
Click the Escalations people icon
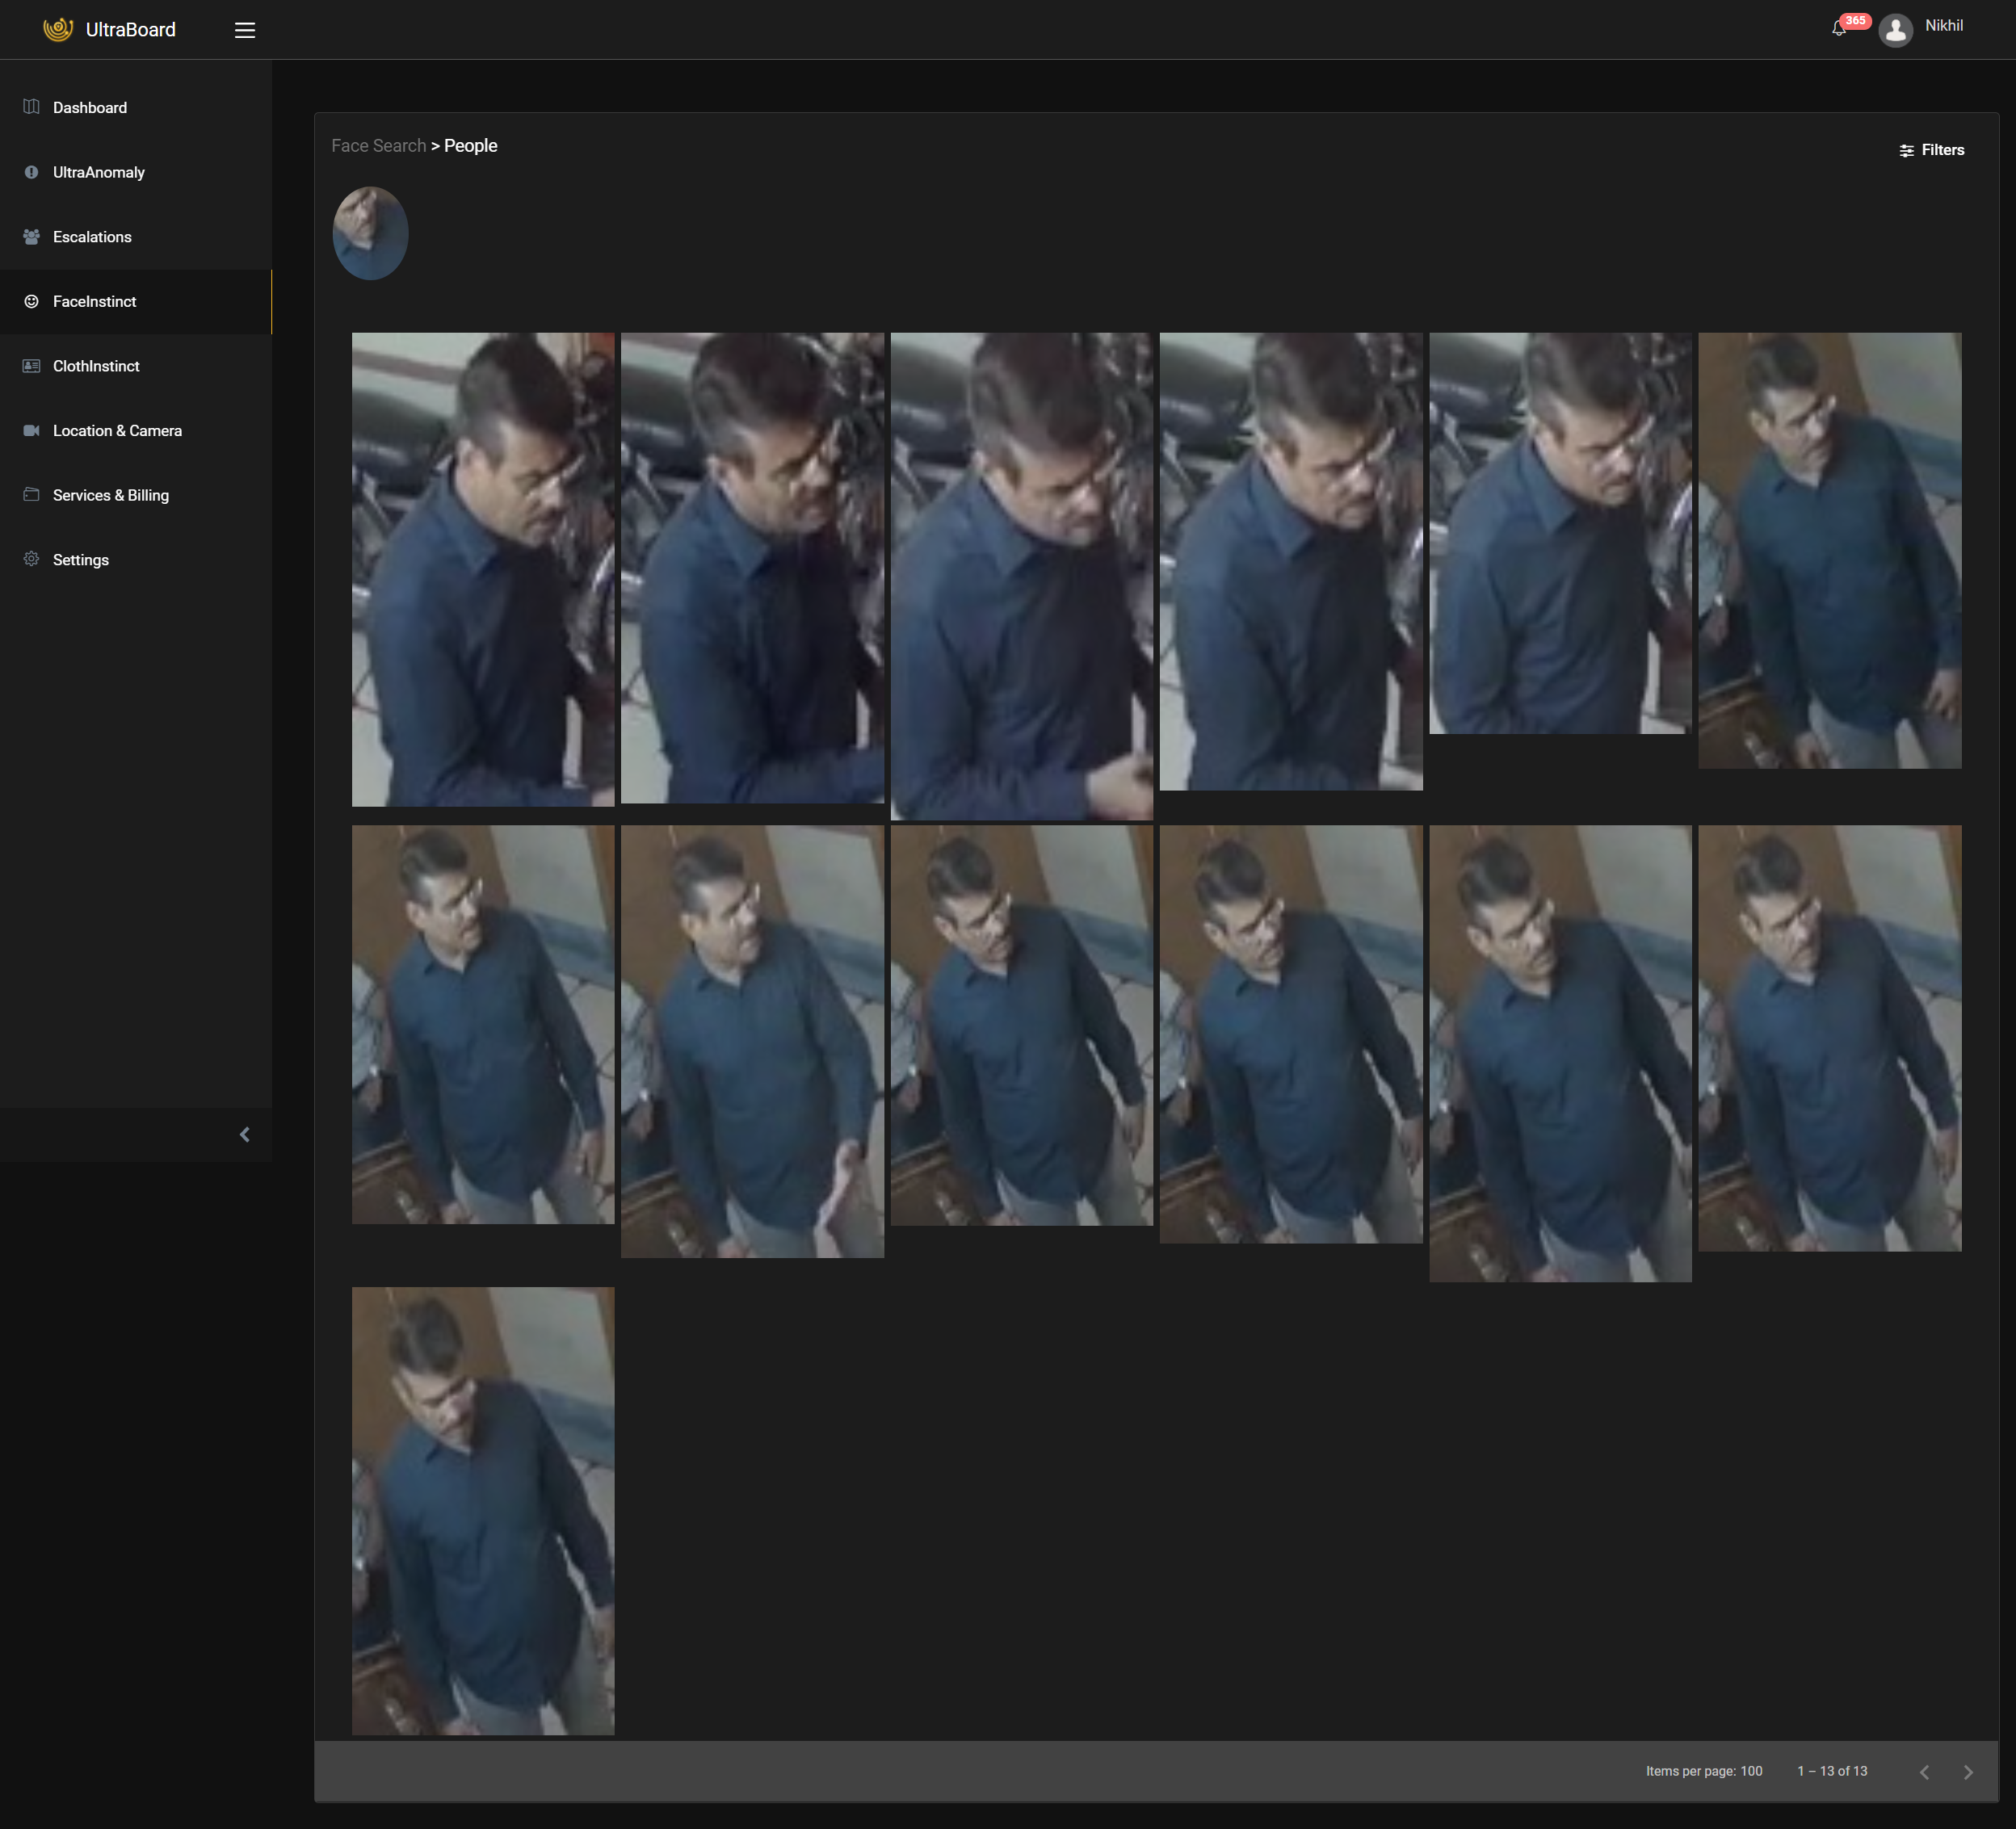(x=32, y=237)
